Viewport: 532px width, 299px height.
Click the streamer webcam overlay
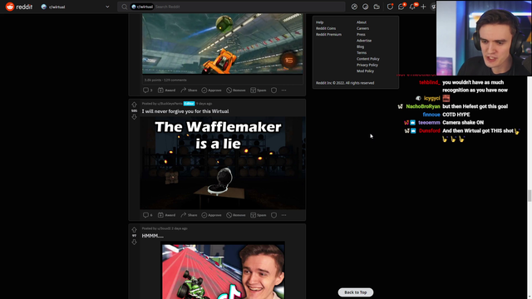point(484,38)
